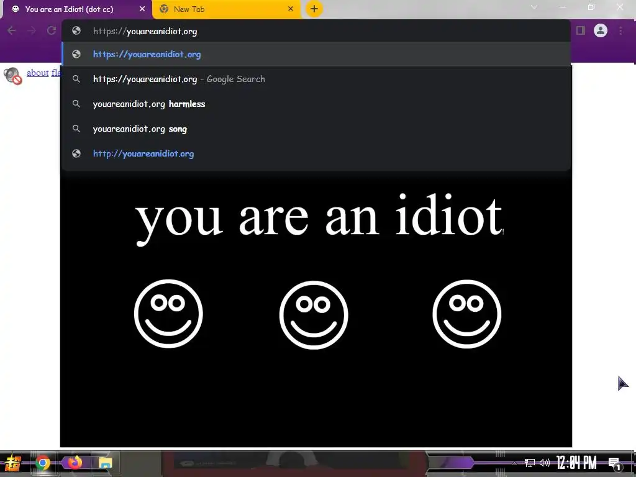The width and height of the screenshot is (636, 477).
Task: Pick the 'youareanidiot.org harmless' search suggestion
Action: (x=316, y=104)
